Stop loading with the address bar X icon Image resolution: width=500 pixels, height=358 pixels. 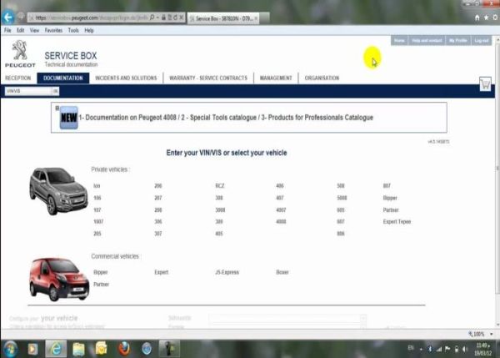(182, 18)
